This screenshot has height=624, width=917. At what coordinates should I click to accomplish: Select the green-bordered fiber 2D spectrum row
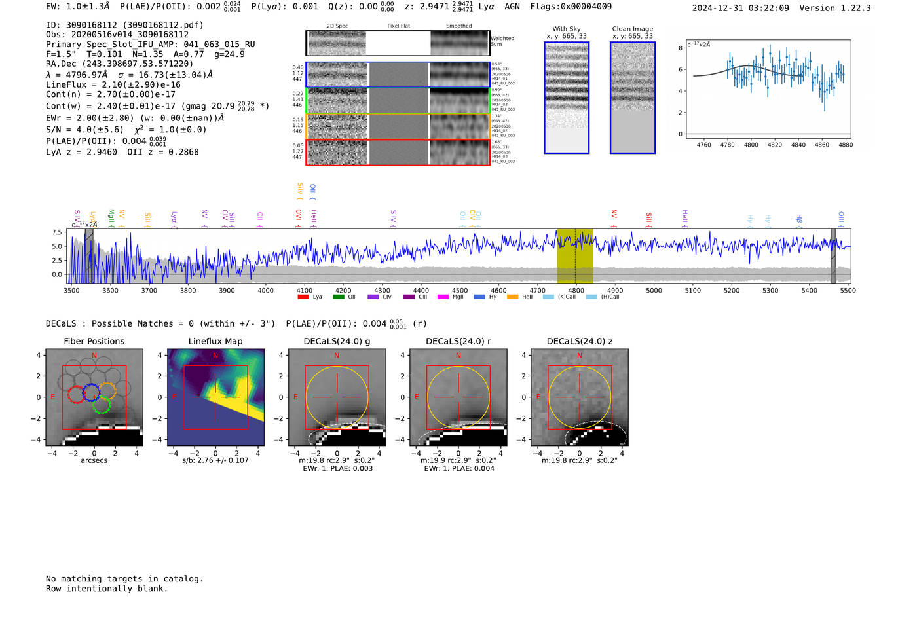398,101
